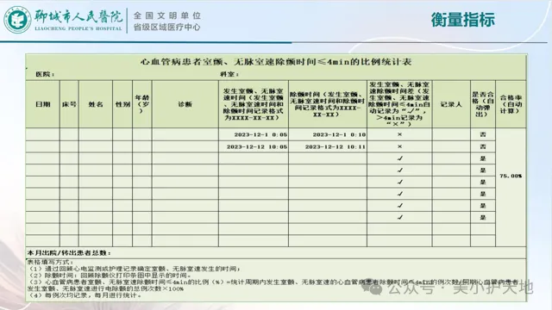The width and height of the screenshot is (552, 310).
Task: Click the 发生室颤、无脉室速时间 column header
Action: pyautogui.click(x=254, y=104)
